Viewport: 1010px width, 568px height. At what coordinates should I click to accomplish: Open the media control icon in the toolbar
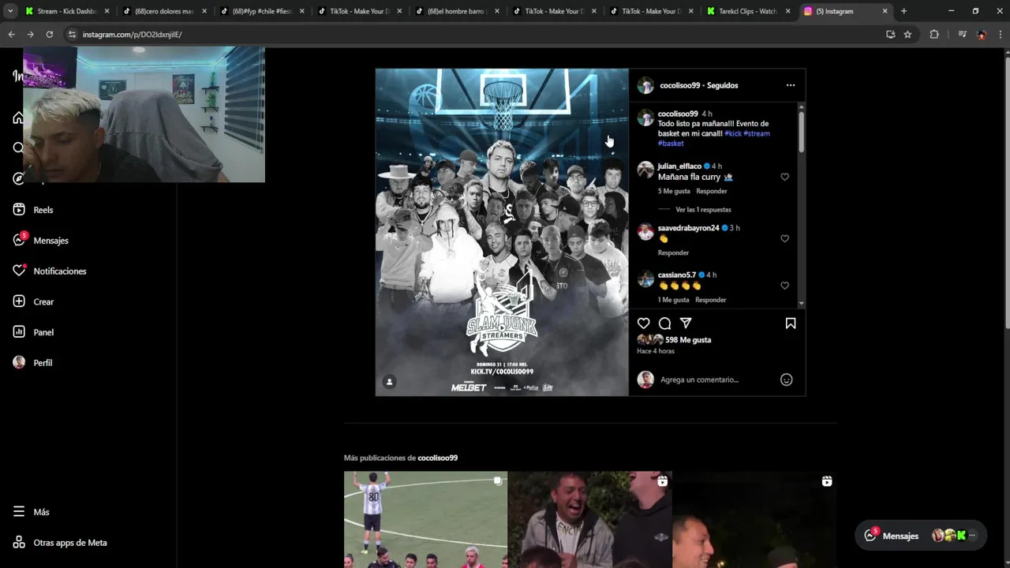point(962,35)
